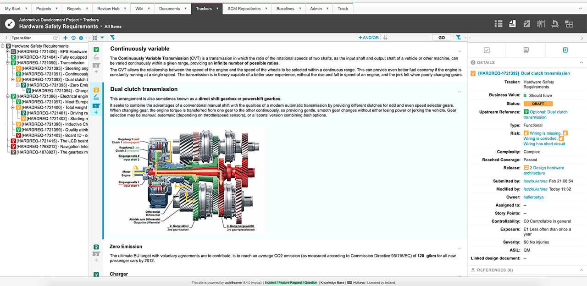Screen dimensions: 587x286
Task: Click the list view icon in header
Action: [498, 23]
